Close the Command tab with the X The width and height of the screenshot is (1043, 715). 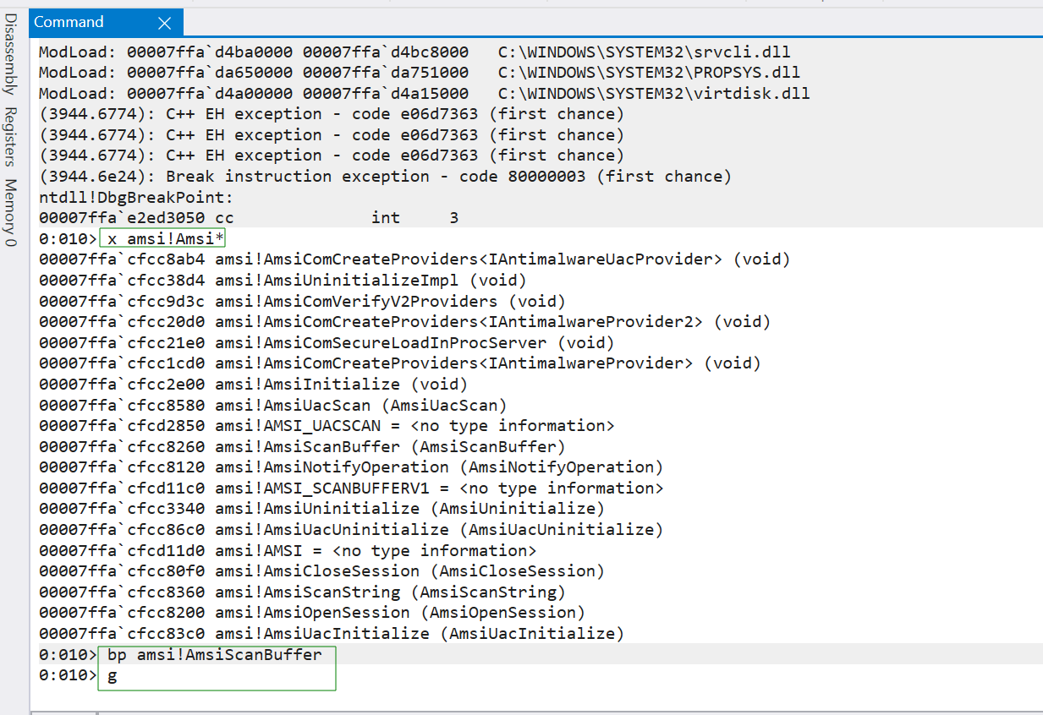165,23
